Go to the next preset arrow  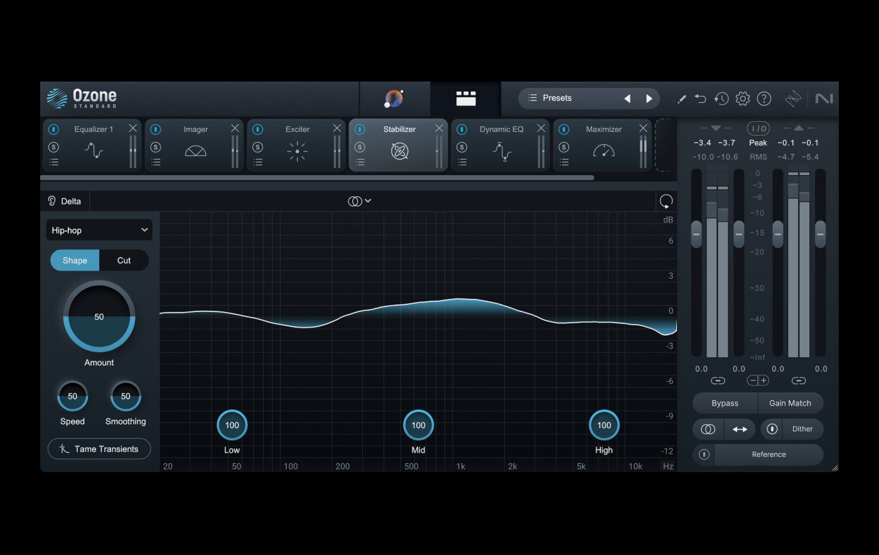pyautogui.click(x=649, y=99)
